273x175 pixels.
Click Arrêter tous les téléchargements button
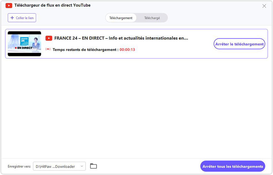point(233,166)
